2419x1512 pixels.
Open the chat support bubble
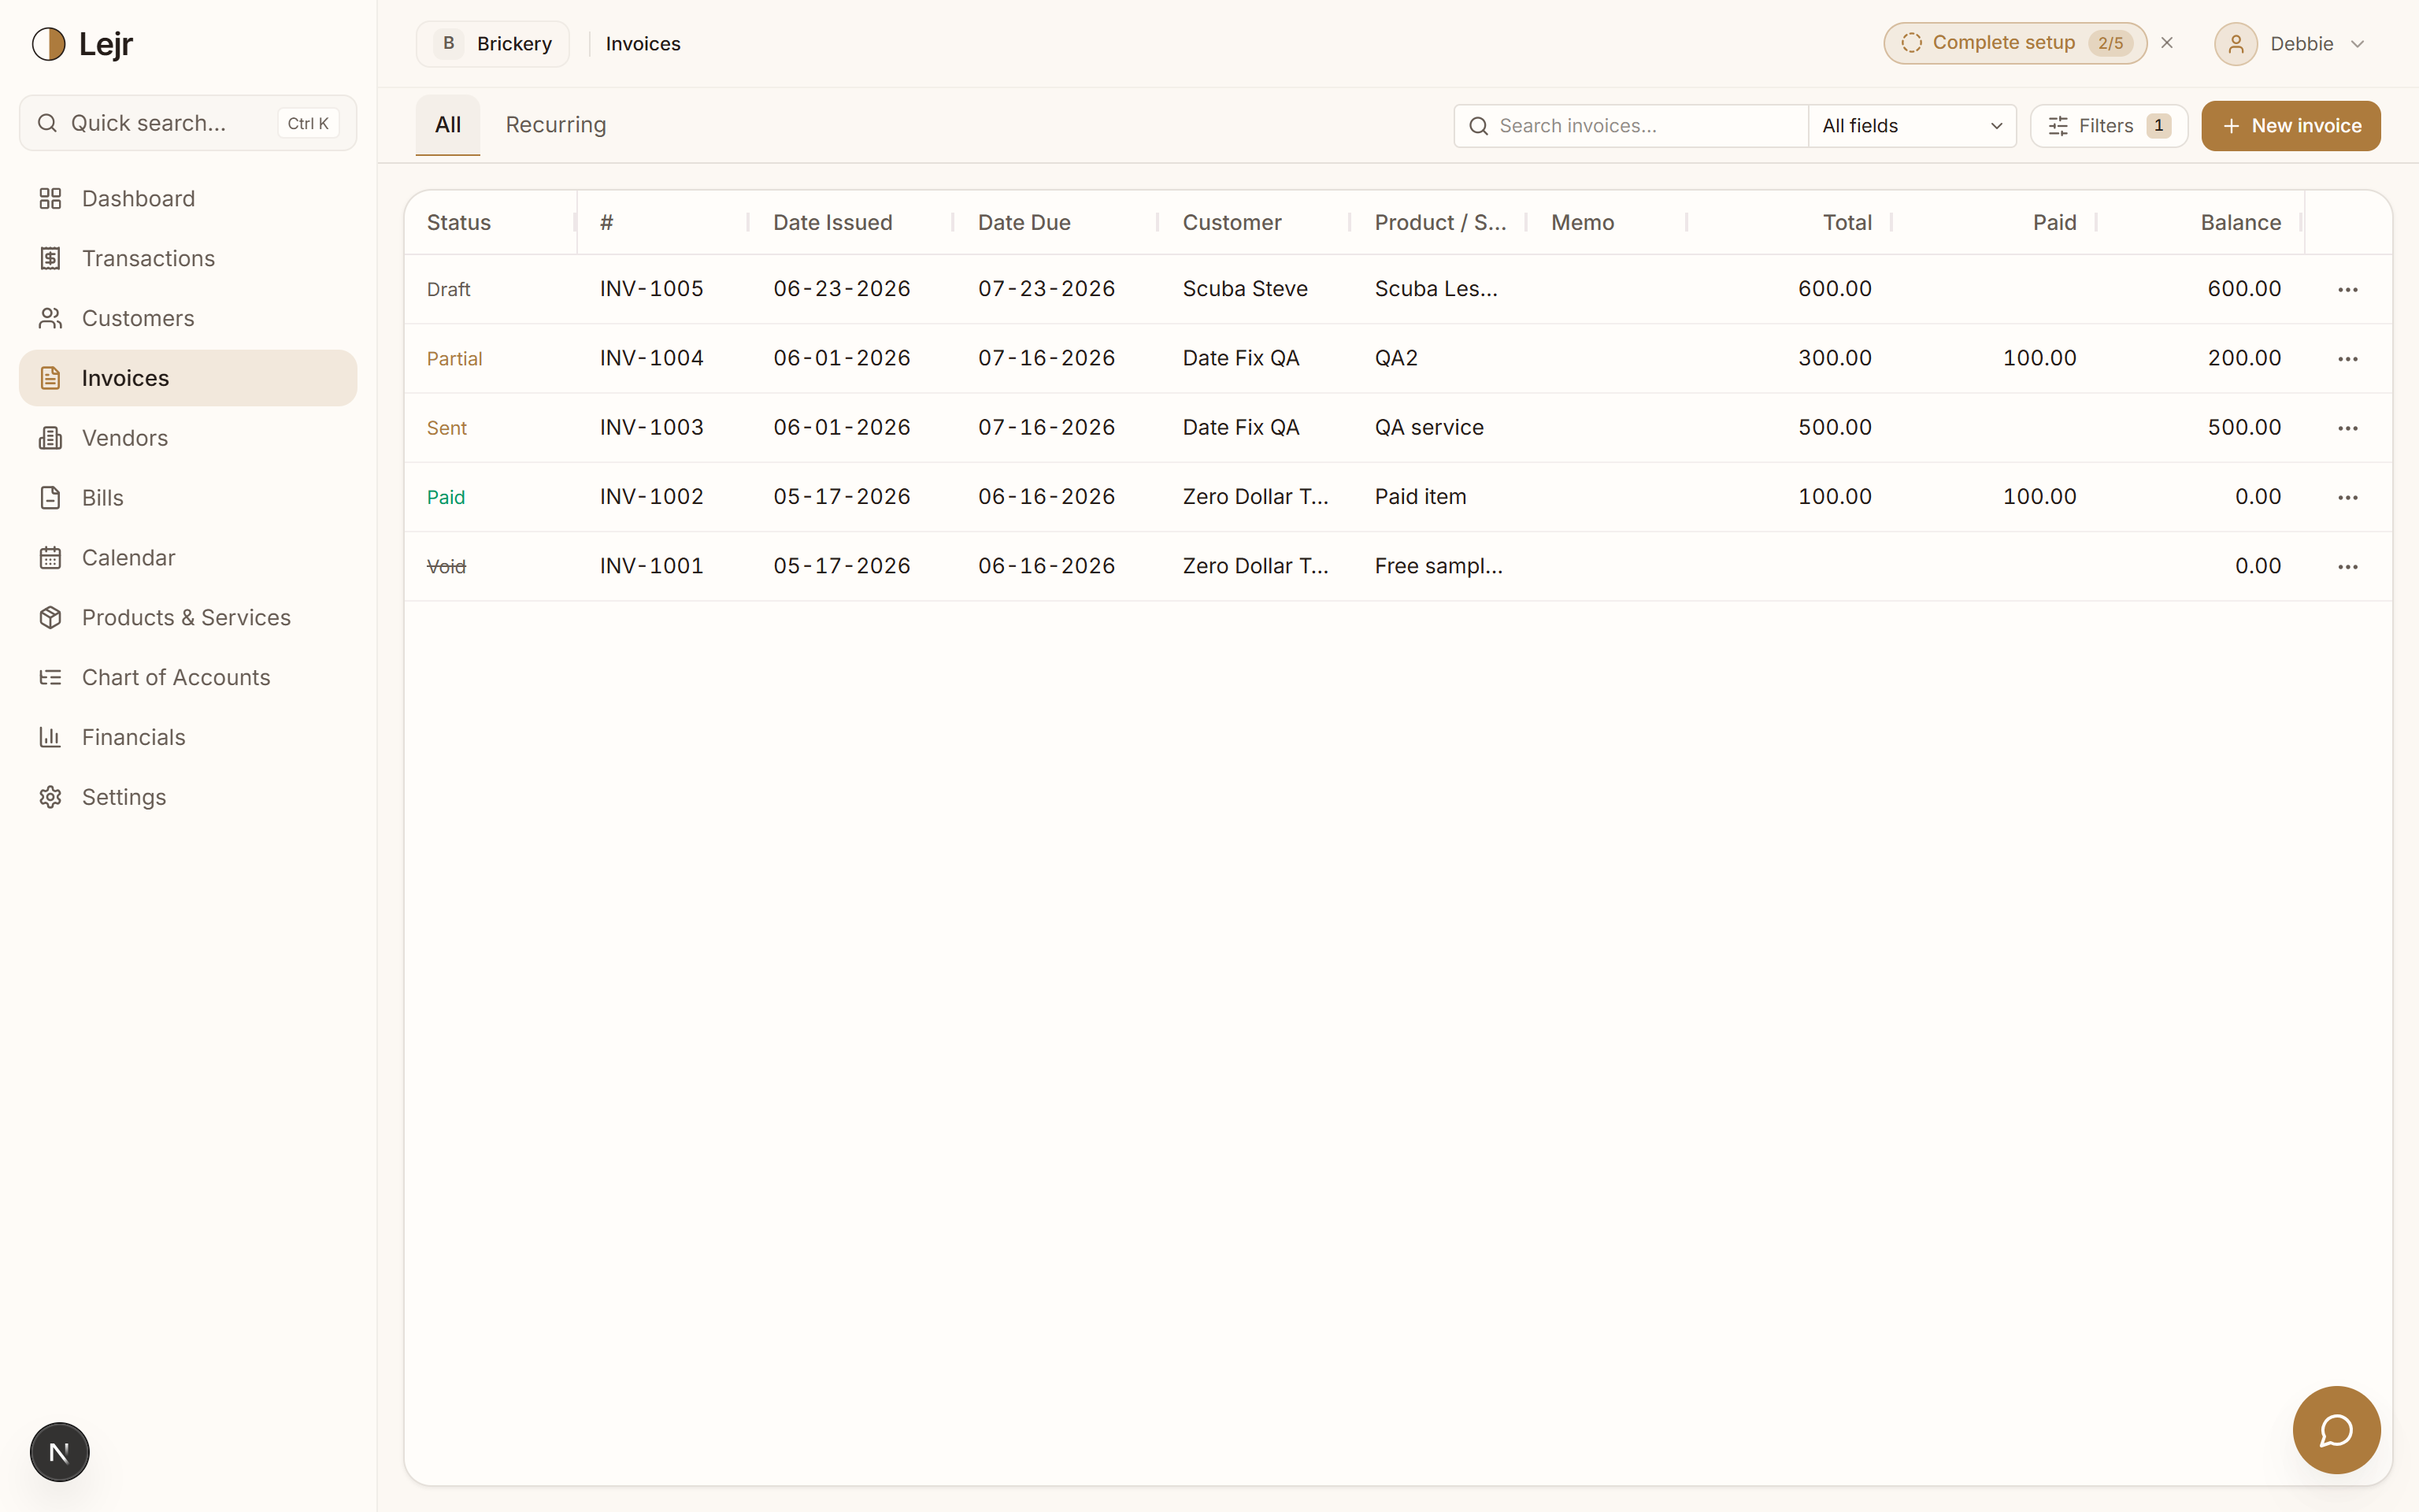(2336, 1430)
